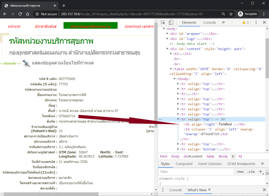269x196 pixels.
Task: Close the DevTools panel
Action: click(264, 23)
